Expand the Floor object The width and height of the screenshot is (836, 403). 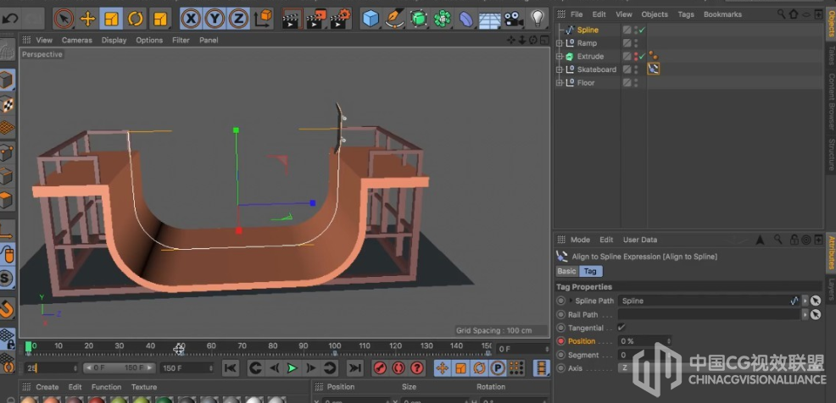click(x=560, y=82)
